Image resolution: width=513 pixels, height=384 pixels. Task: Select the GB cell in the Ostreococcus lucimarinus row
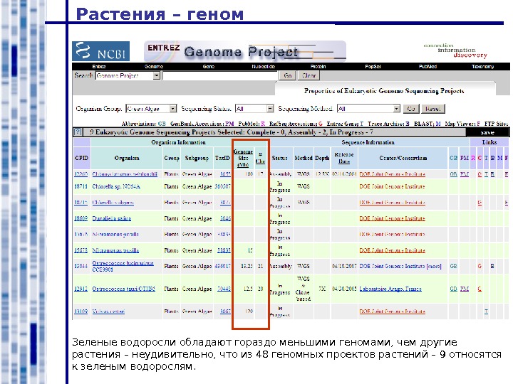tap(453, 266)
